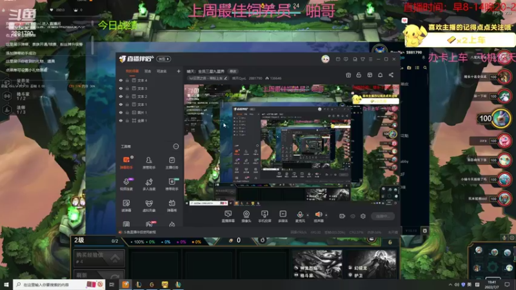Screen dimensions: 516x290
Task: Click the share icon in the stream header
Action: coord(391,75)
